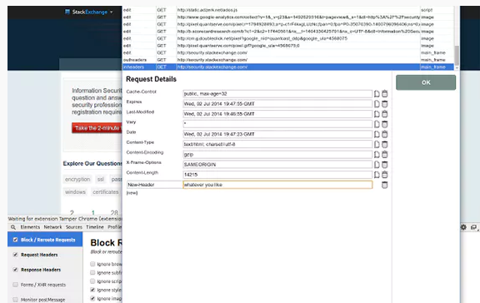Image resolution: width=480 pixels, height=303 pixels.
Task: Open DevTools settings gear
Action: click(x=463, y=227)
